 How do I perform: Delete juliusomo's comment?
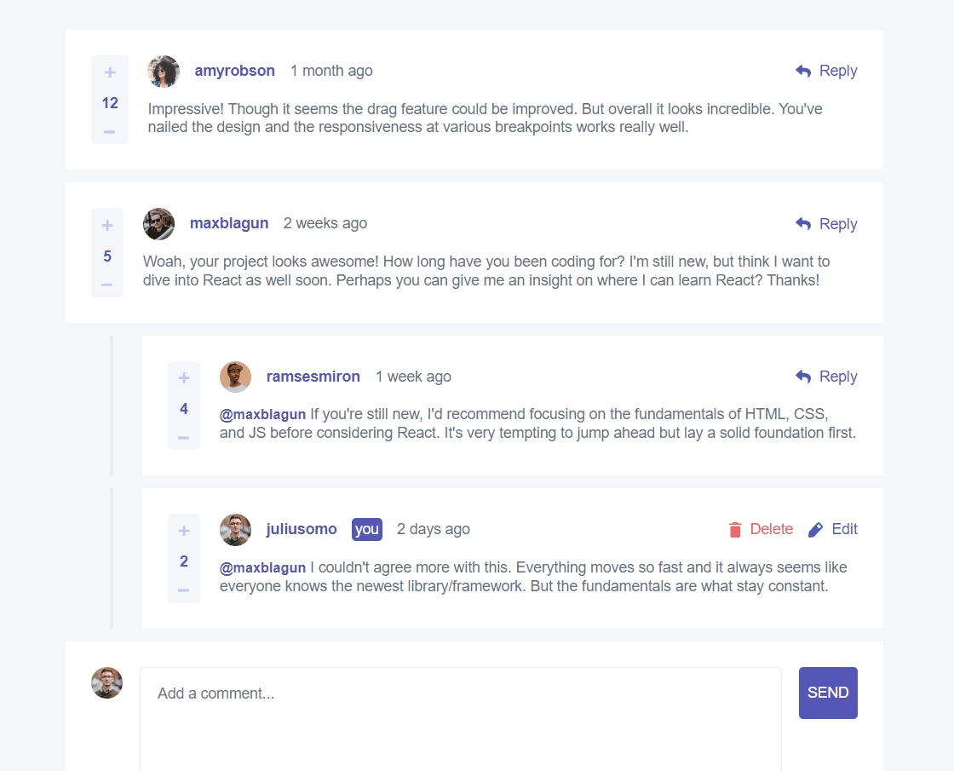coord(761,529)
